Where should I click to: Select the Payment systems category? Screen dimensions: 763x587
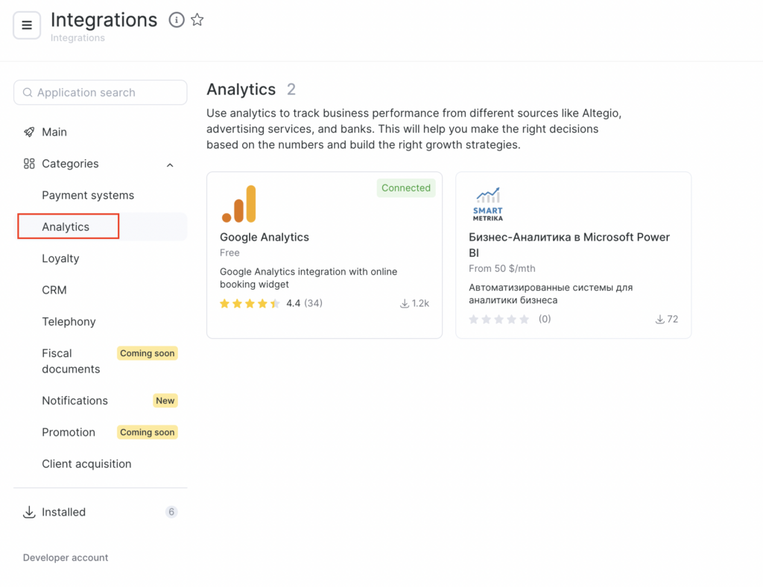[88, 195]
